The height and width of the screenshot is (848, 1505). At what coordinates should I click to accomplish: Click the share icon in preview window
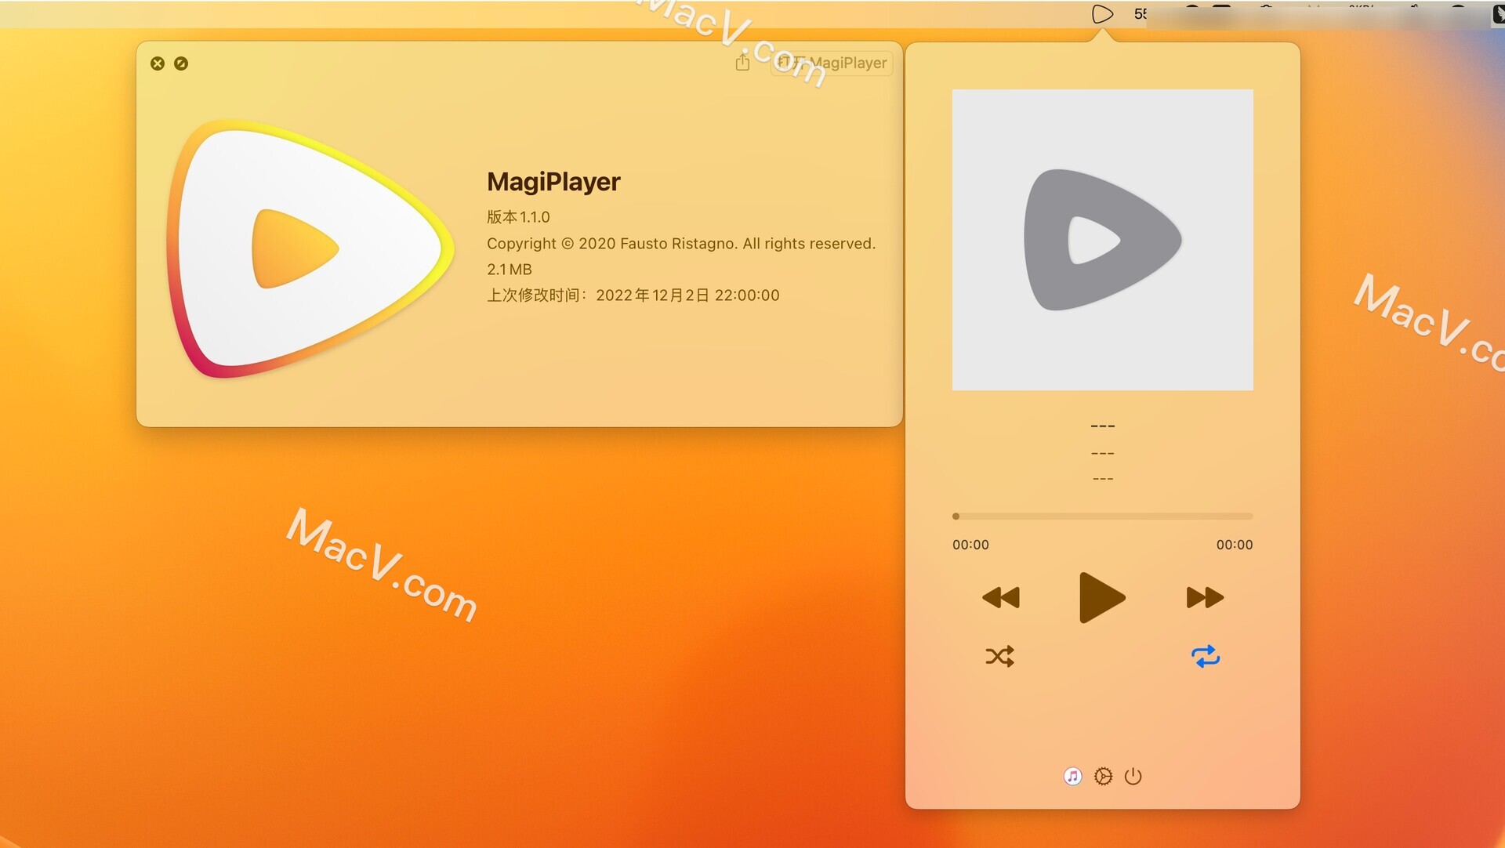(742, 63)
